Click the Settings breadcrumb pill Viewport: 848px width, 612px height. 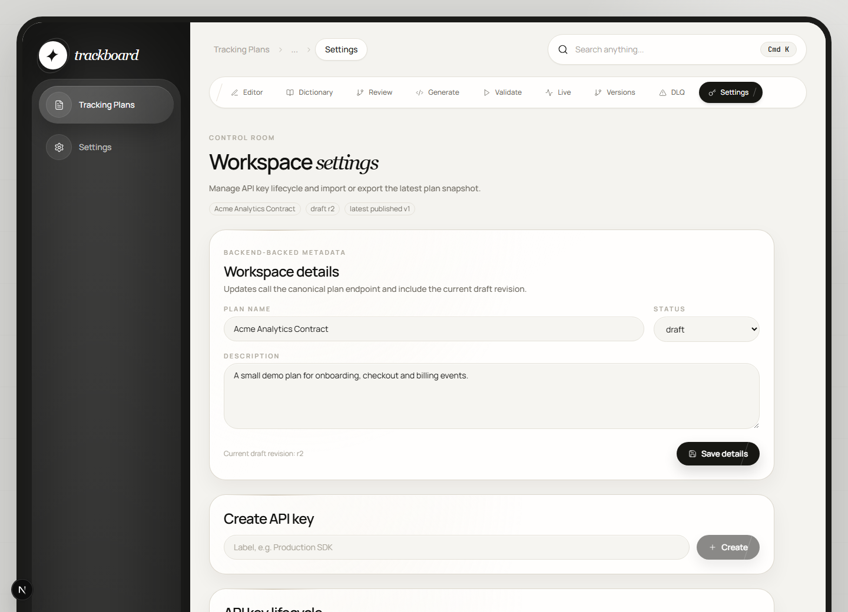coord(341,49)
